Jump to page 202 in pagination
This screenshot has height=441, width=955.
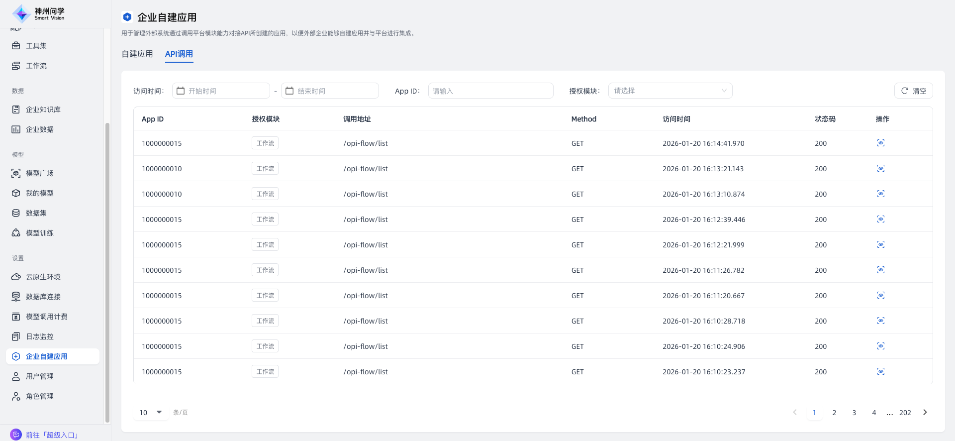pos(905,413)
